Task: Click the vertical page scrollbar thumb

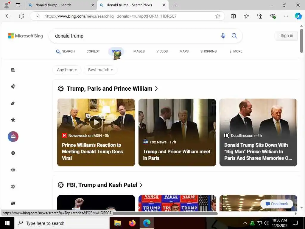Action: tap(301, 41)
